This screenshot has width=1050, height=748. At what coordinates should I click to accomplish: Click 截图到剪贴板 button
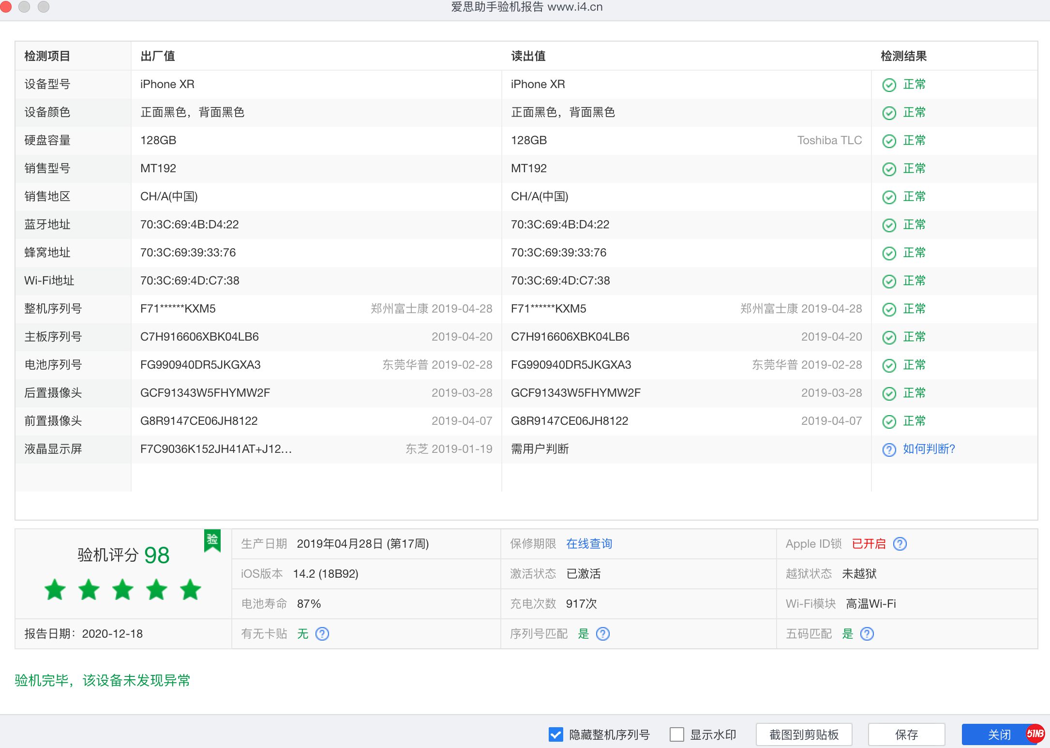coord(804,734)
